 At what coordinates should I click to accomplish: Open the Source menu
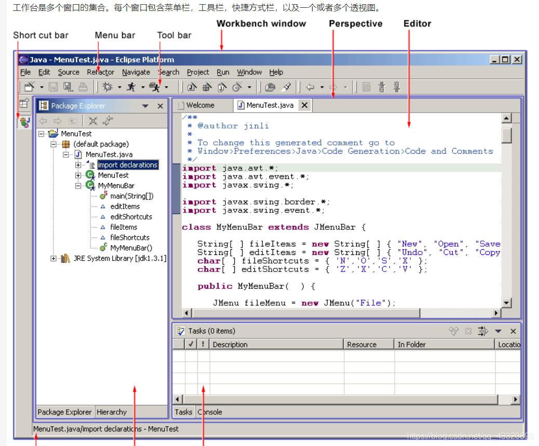pos(69,72)
